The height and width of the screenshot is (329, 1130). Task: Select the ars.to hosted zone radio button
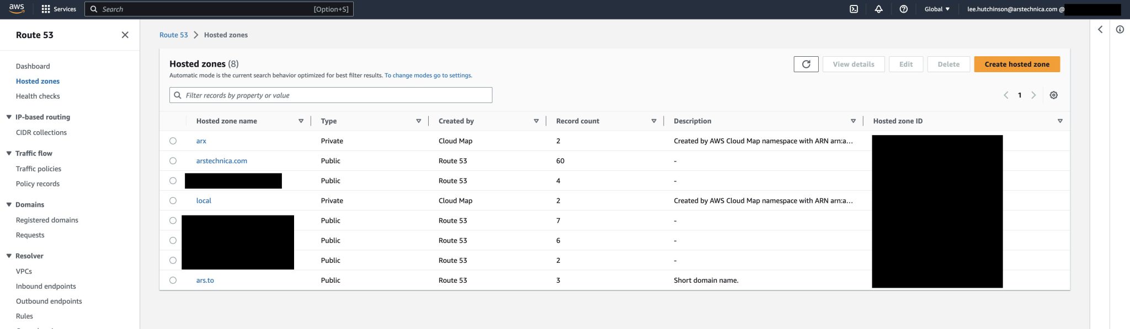click(173, 280)
